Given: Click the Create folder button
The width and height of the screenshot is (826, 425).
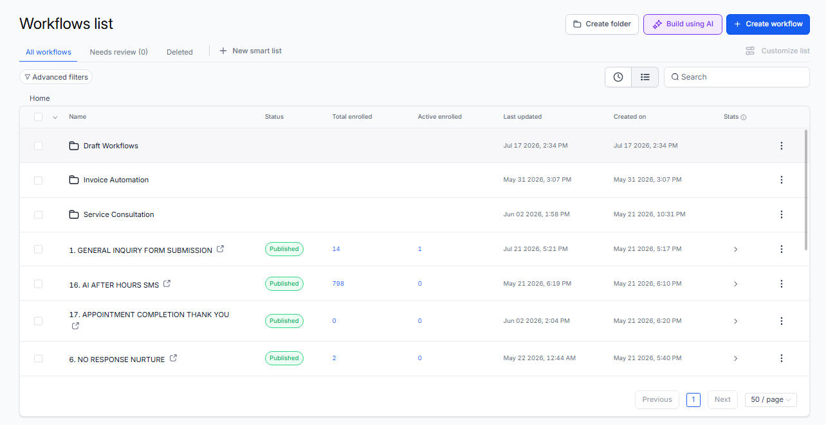Looking at the screenshot, I should pos(602,24).
